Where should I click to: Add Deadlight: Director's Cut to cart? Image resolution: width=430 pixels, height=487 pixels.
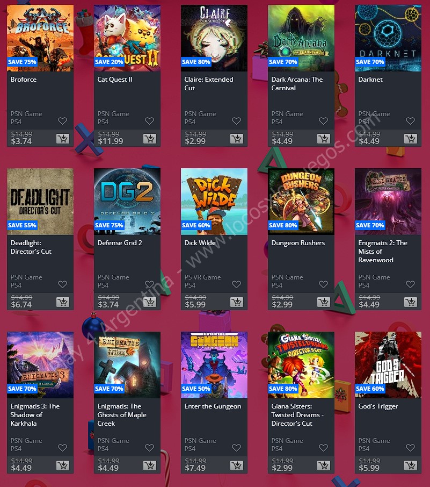[63, 302]
